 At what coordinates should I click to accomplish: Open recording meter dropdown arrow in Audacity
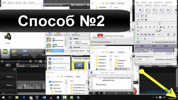point(164,27)
